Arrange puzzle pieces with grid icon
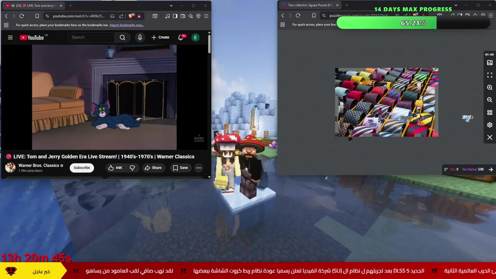Image resolution: width=496 pixels, height=279 pixels. coord(490,112)
